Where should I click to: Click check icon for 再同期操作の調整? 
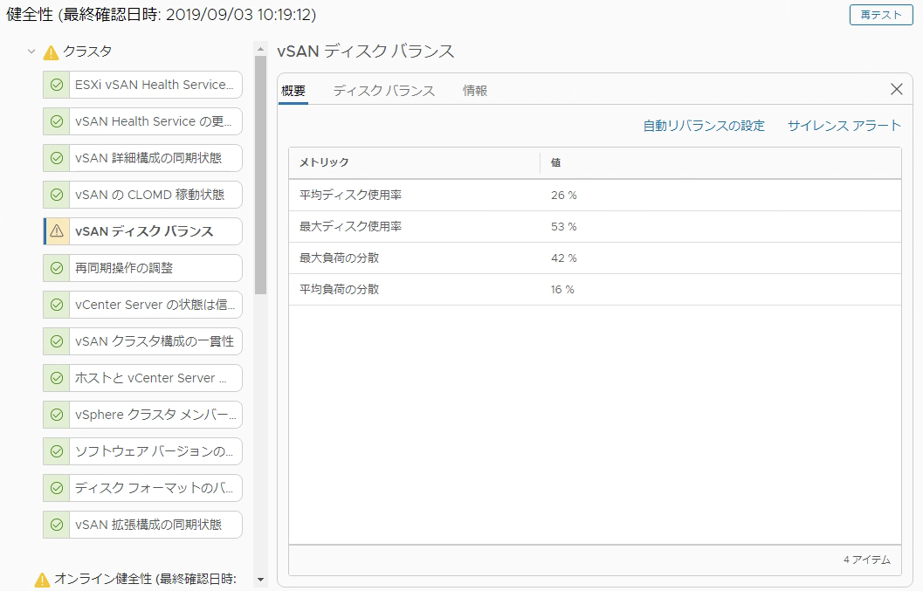point(57,268)
